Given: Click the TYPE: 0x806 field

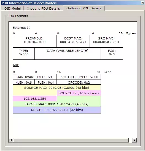Looking at the screenshot, I should click(24, 53).
